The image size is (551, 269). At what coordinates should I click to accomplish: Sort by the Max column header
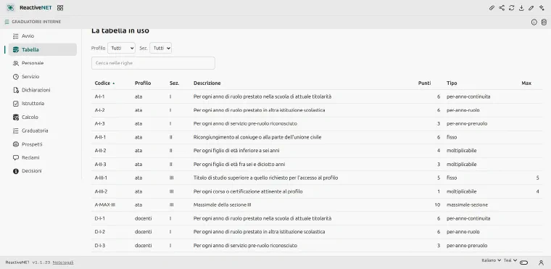tap(526, 83)
